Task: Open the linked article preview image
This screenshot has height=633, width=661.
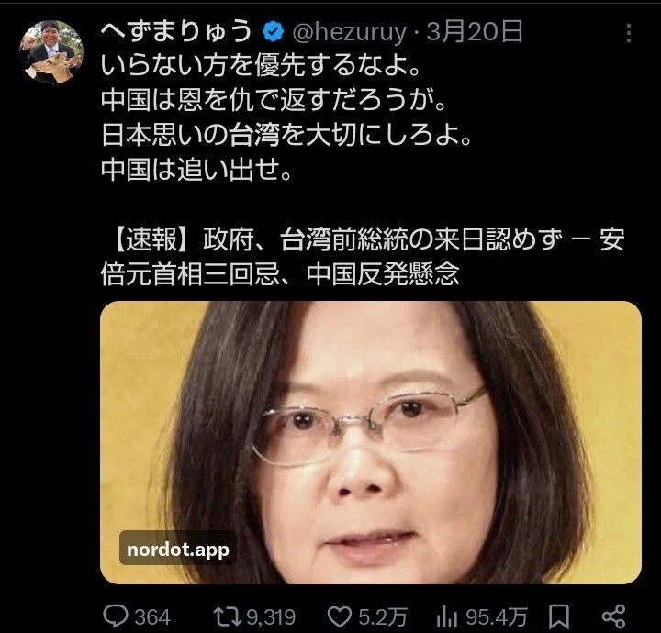Action: pyautogui.click(x=371, y=442)
